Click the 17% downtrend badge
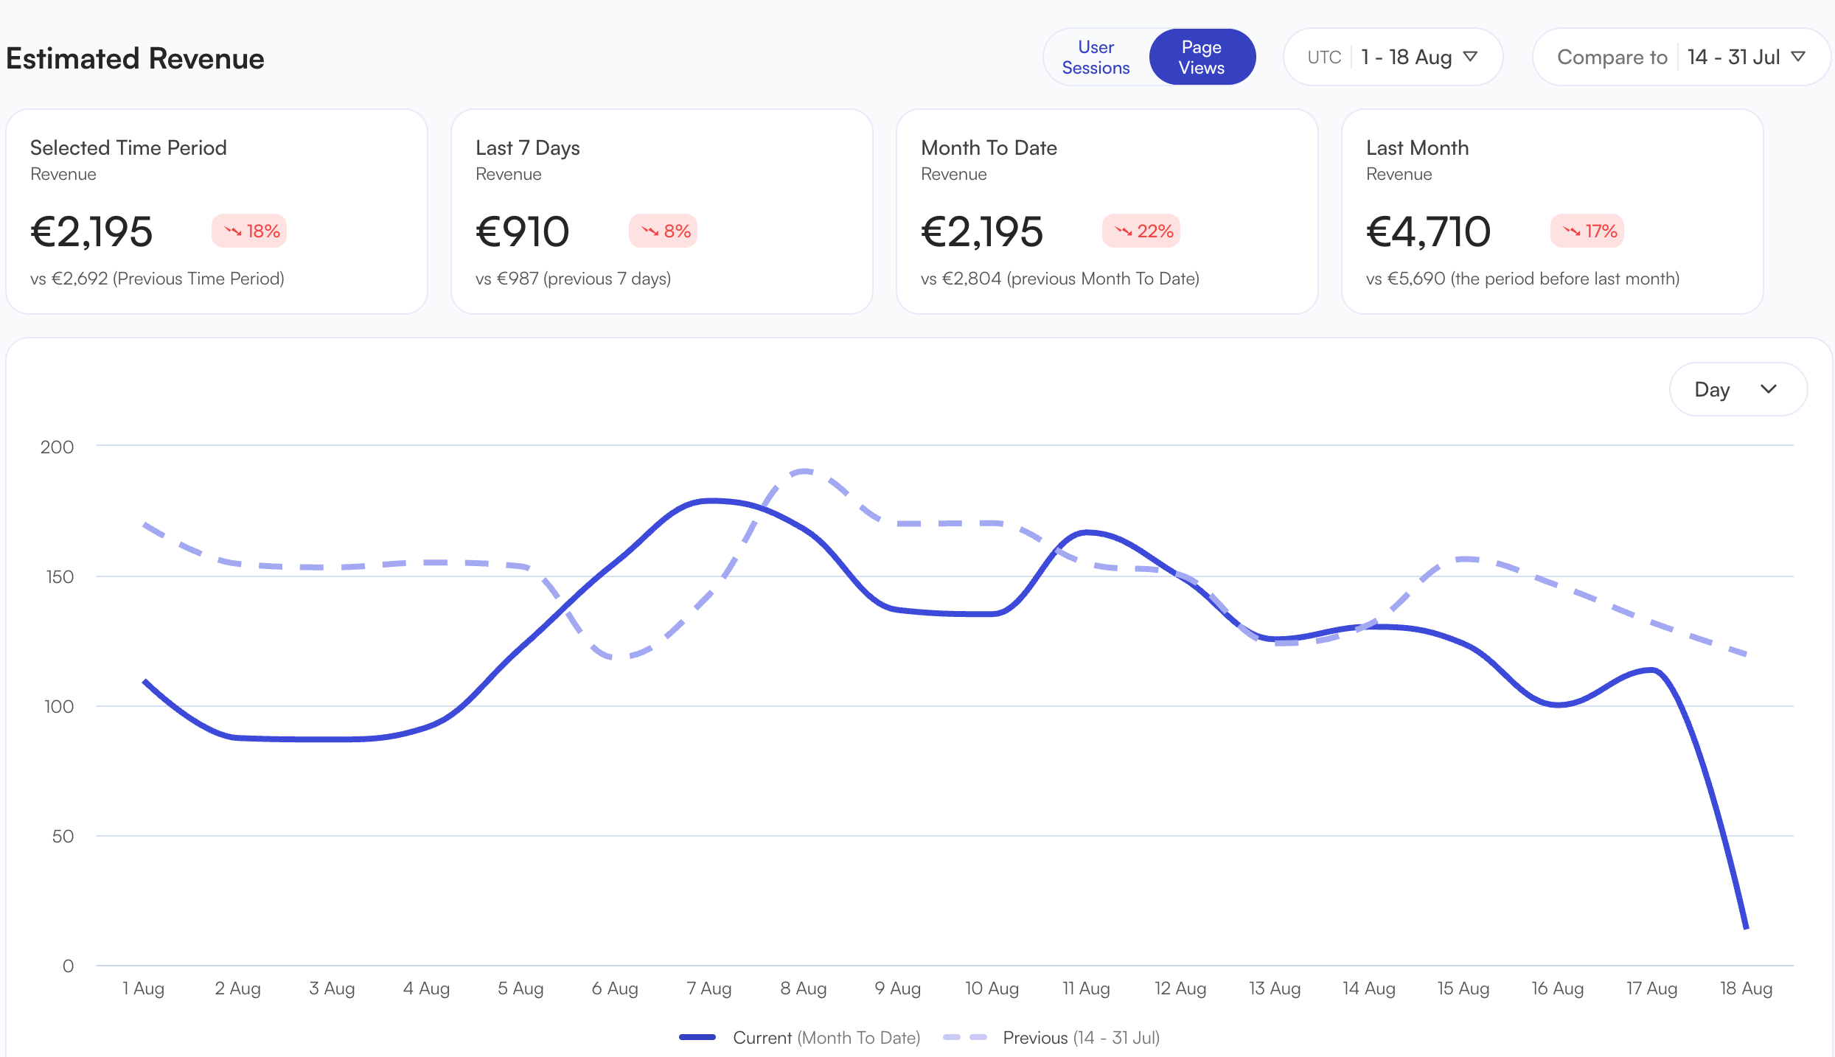Image resolution: width=1835 pixels, height=1057 pixels. (x=1587, y=231)
